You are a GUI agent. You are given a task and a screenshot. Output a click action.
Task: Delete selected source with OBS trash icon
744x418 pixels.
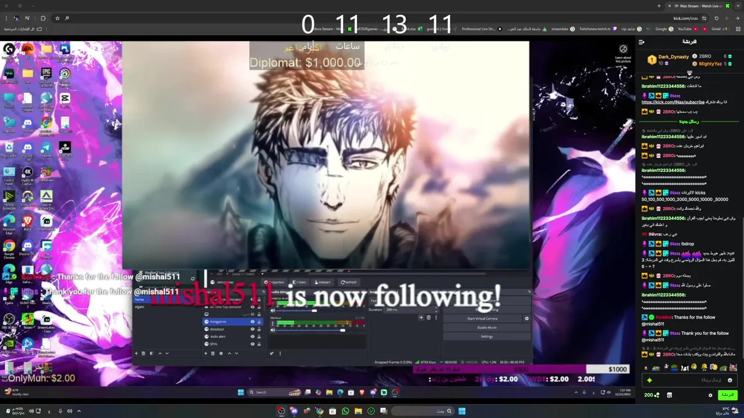[x=213, y=353]
